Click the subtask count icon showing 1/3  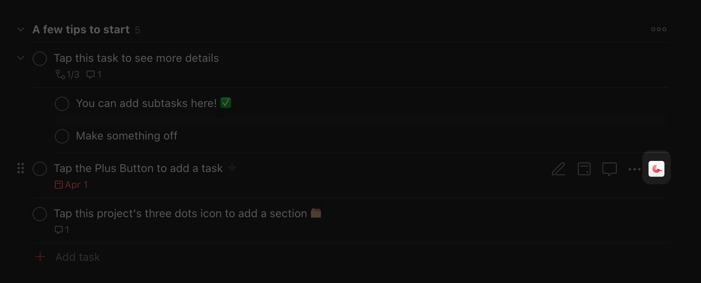click(67, 74)
